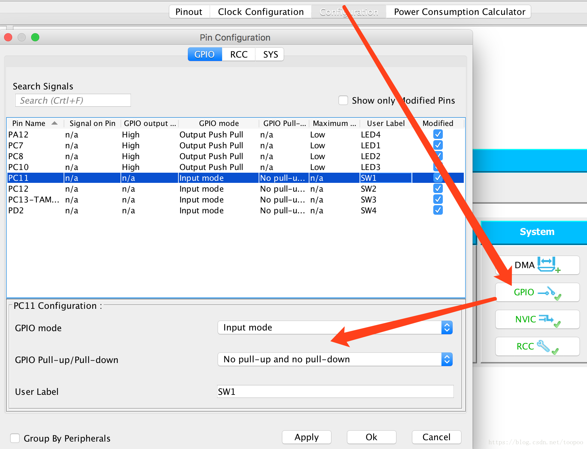Switch to the RCC tab
This screenshot has height=449, width=587.
239,55
